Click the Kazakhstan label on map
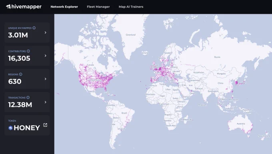 (x=199, y=72)
